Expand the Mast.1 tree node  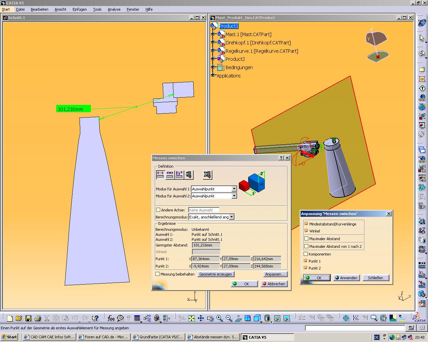click(x=213, y=34)
